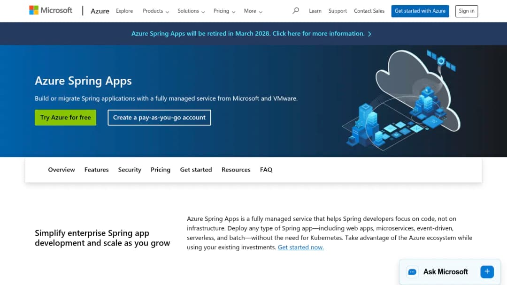The height and width of the screenshot is (285, 507).
Task: Click the Simplify enterprise Spring app heading
Action: (102, 238)
